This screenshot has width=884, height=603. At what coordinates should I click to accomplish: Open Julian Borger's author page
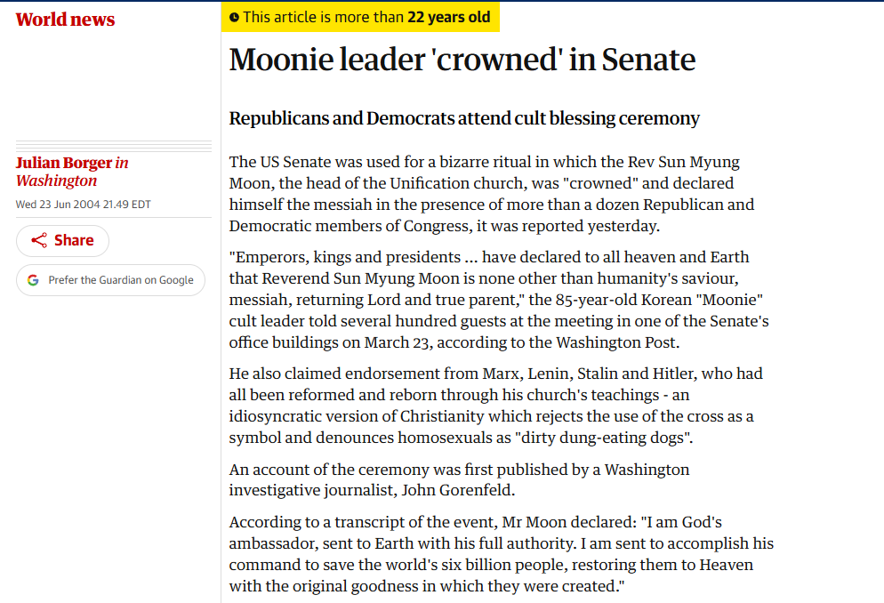(64, 163)
